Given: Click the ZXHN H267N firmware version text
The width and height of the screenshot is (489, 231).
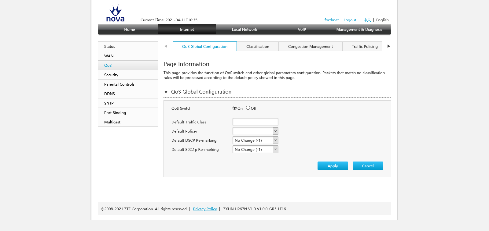Looking at the screenshot, I should pyautogui.click(x=255, y=209).
